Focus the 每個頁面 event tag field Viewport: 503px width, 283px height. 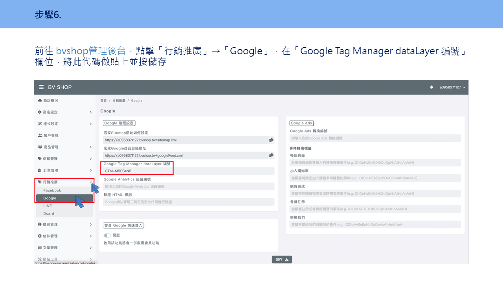tap(375, 162)
